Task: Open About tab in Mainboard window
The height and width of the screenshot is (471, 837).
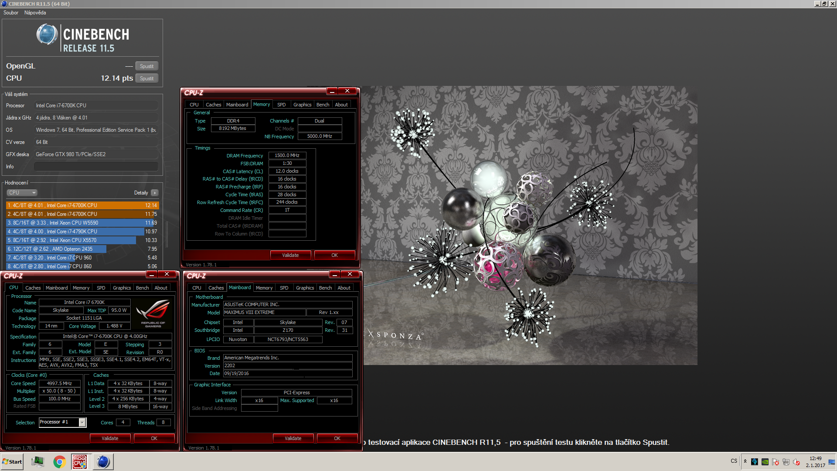Action: click(x=344, y=288)
